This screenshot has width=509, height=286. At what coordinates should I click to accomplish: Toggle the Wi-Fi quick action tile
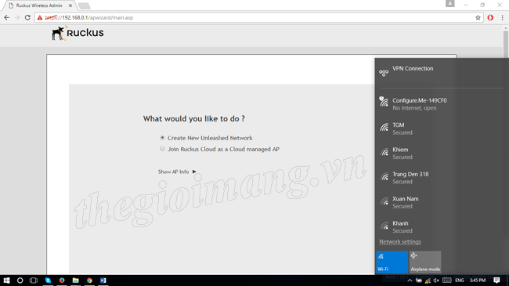coord(392,262)
